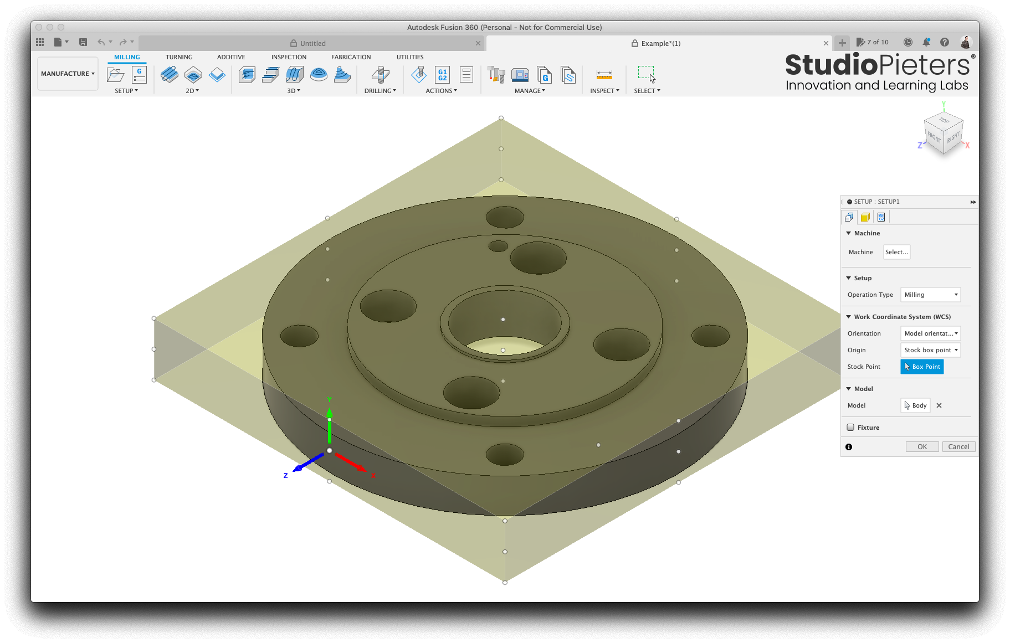The width and height of the screenshot is (1010, 643).
Task: Collapse the Work Coordinate System section
Action: [x=849, y=317]
